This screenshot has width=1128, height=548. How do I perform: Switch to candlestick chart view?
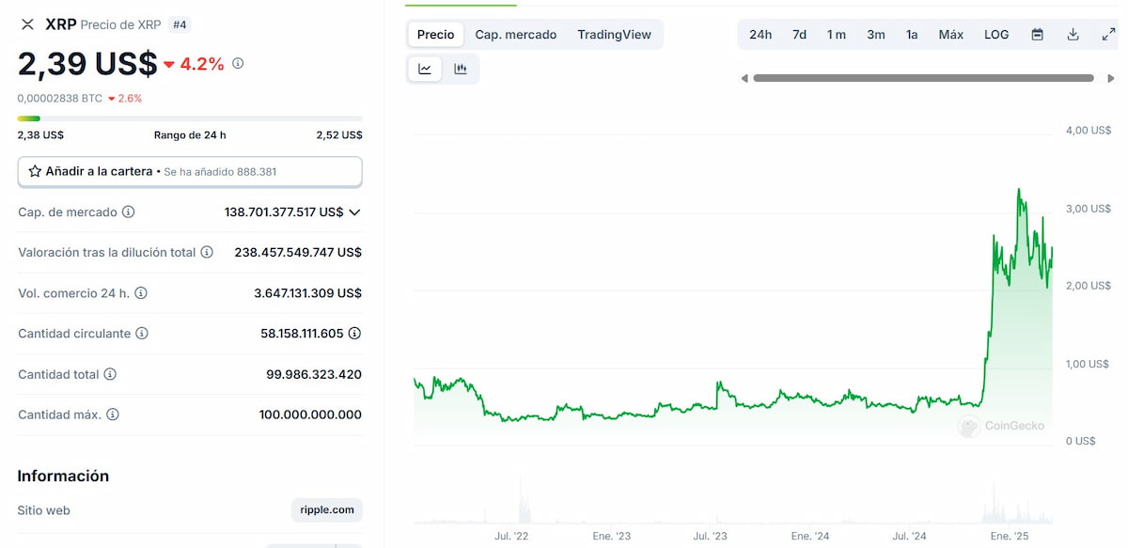pyautogui.click(x=461, y=69)
